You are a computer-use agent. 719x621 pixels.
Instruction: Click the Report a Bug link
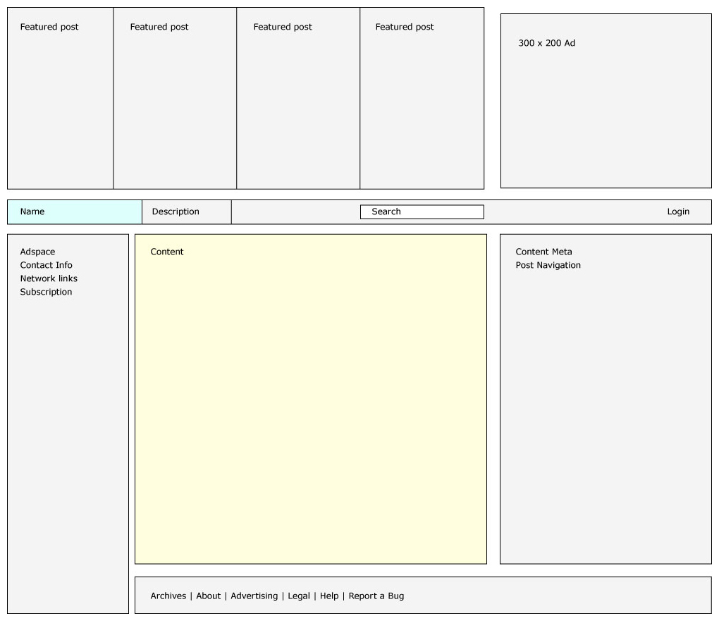tap(376, 596)
